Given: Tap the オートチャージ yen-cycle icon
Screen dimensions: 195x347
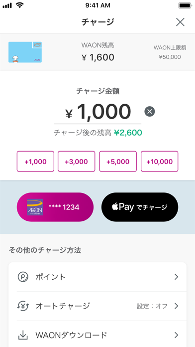Looking at the screenshot, I should (23, 306).
